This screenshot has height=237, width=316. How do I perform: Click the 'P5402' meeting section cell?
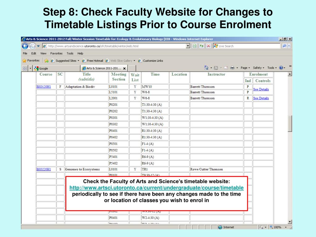tap(119, 163)
